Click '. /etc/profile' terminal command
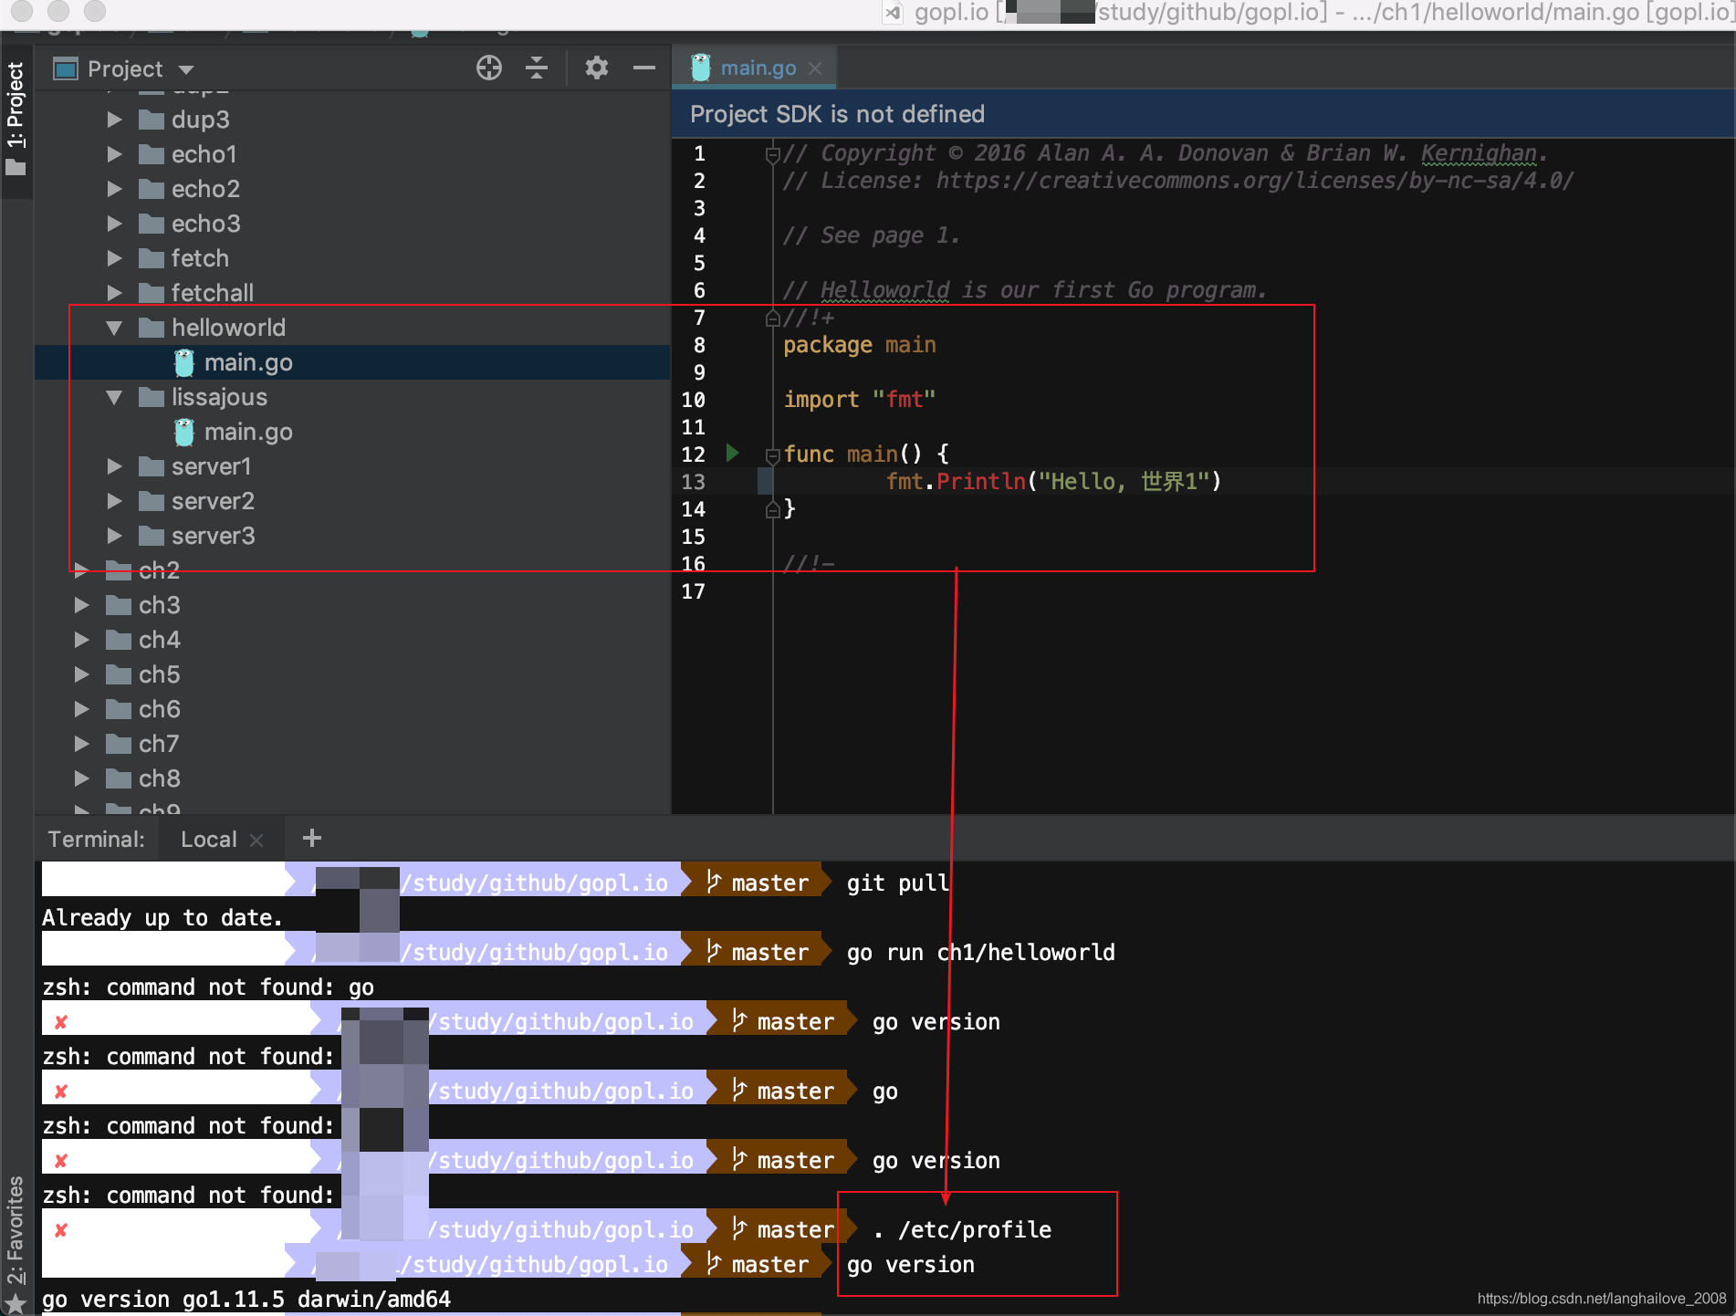 [x=963, y=1230]
